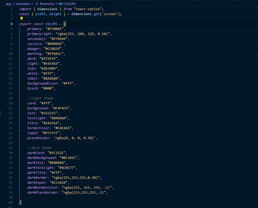258x208 pixels.
Task: Click the React file icon beside theme.tsx
Action: point(37,4)
